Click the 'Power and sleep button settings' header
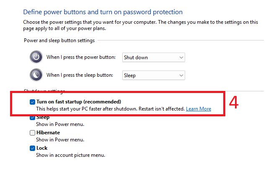The image size is (276, 181). (59, 40)
